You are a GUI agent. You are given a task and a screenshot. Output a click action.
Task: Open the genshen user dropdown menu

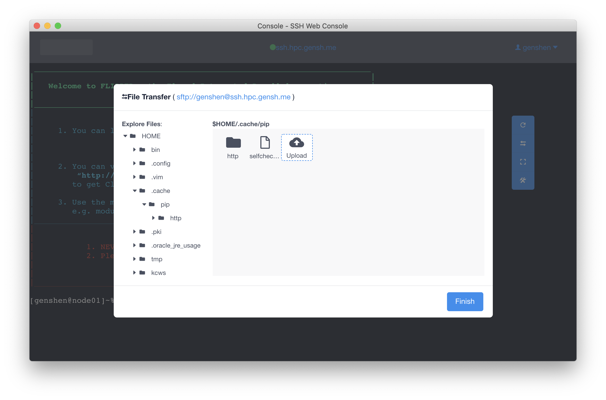(536, 48)
